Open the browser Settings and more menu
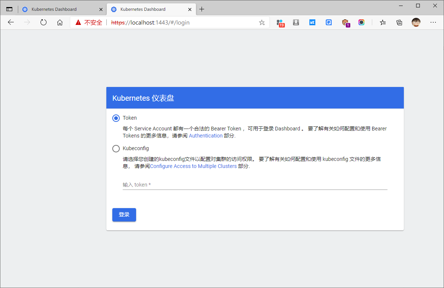 433,22
